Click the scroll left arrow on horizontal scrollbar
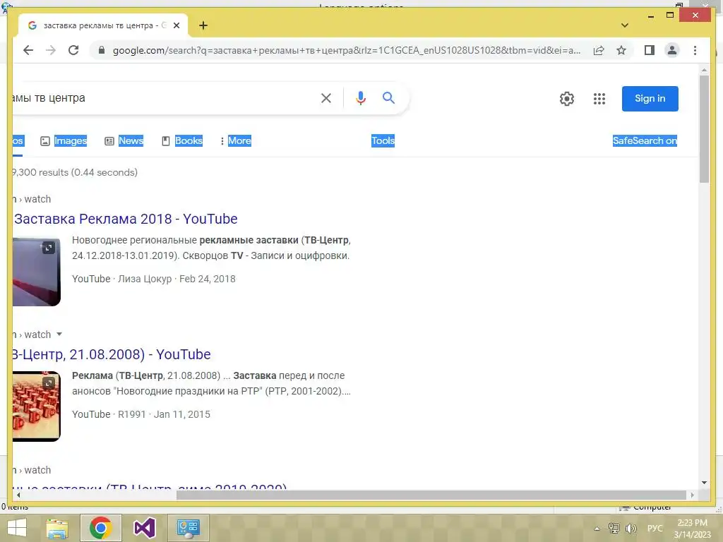The height and width of the screenshot is (542, 723). [x=18, y=495]
